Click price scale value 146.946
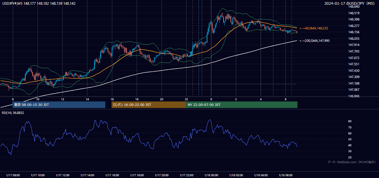Viewport: 379px width, 178px height. tap(353, 96)
